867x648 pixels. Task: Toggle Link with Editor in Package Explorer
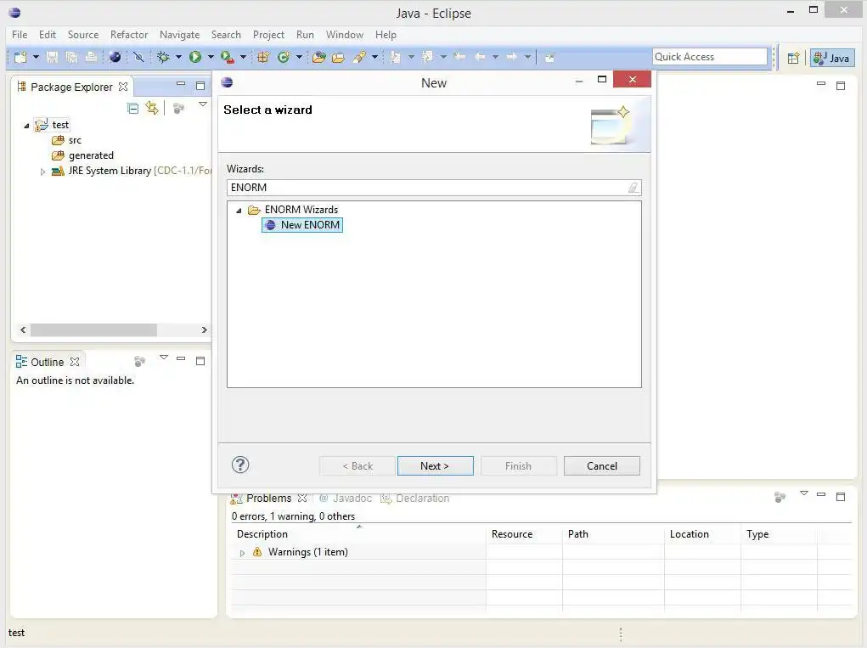(152, 109)
